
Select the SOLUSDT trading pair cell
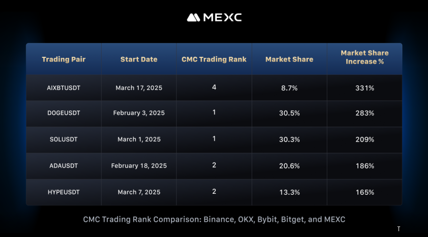coord(64,140)
